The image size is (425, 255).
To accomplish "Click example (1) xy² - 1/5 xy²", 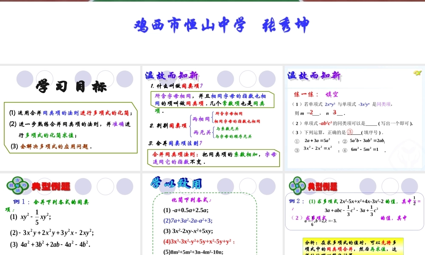I will [30, 217].
